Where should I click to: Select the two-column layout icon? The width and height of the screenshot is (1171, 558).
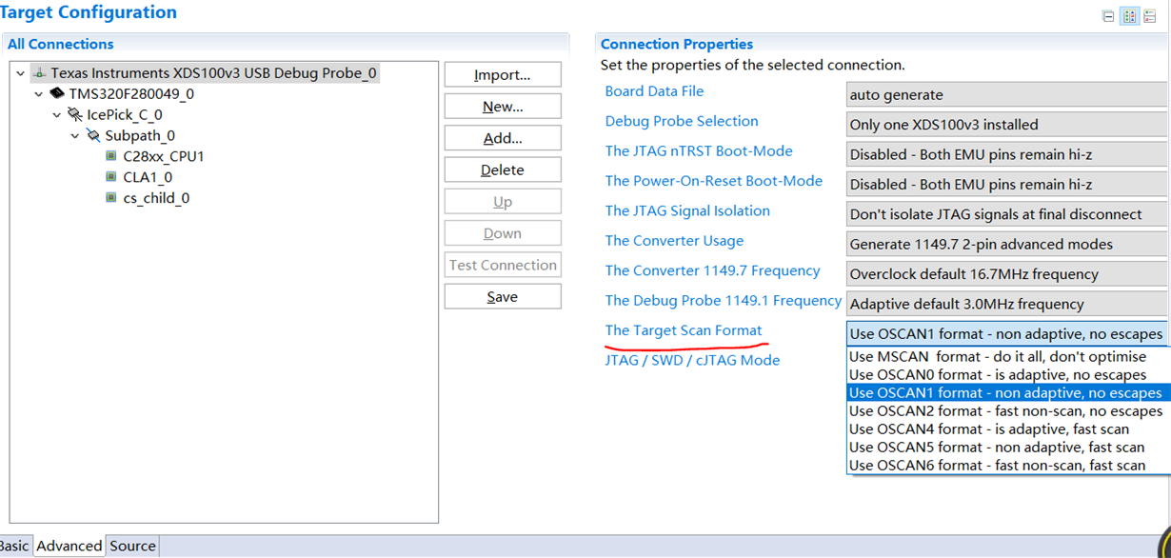tap(1129, 16)
